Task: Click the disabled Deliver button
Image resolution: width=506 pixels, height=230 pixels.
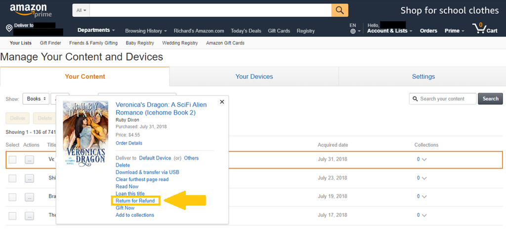Action: pyautogui.click(x=18, y=118)
